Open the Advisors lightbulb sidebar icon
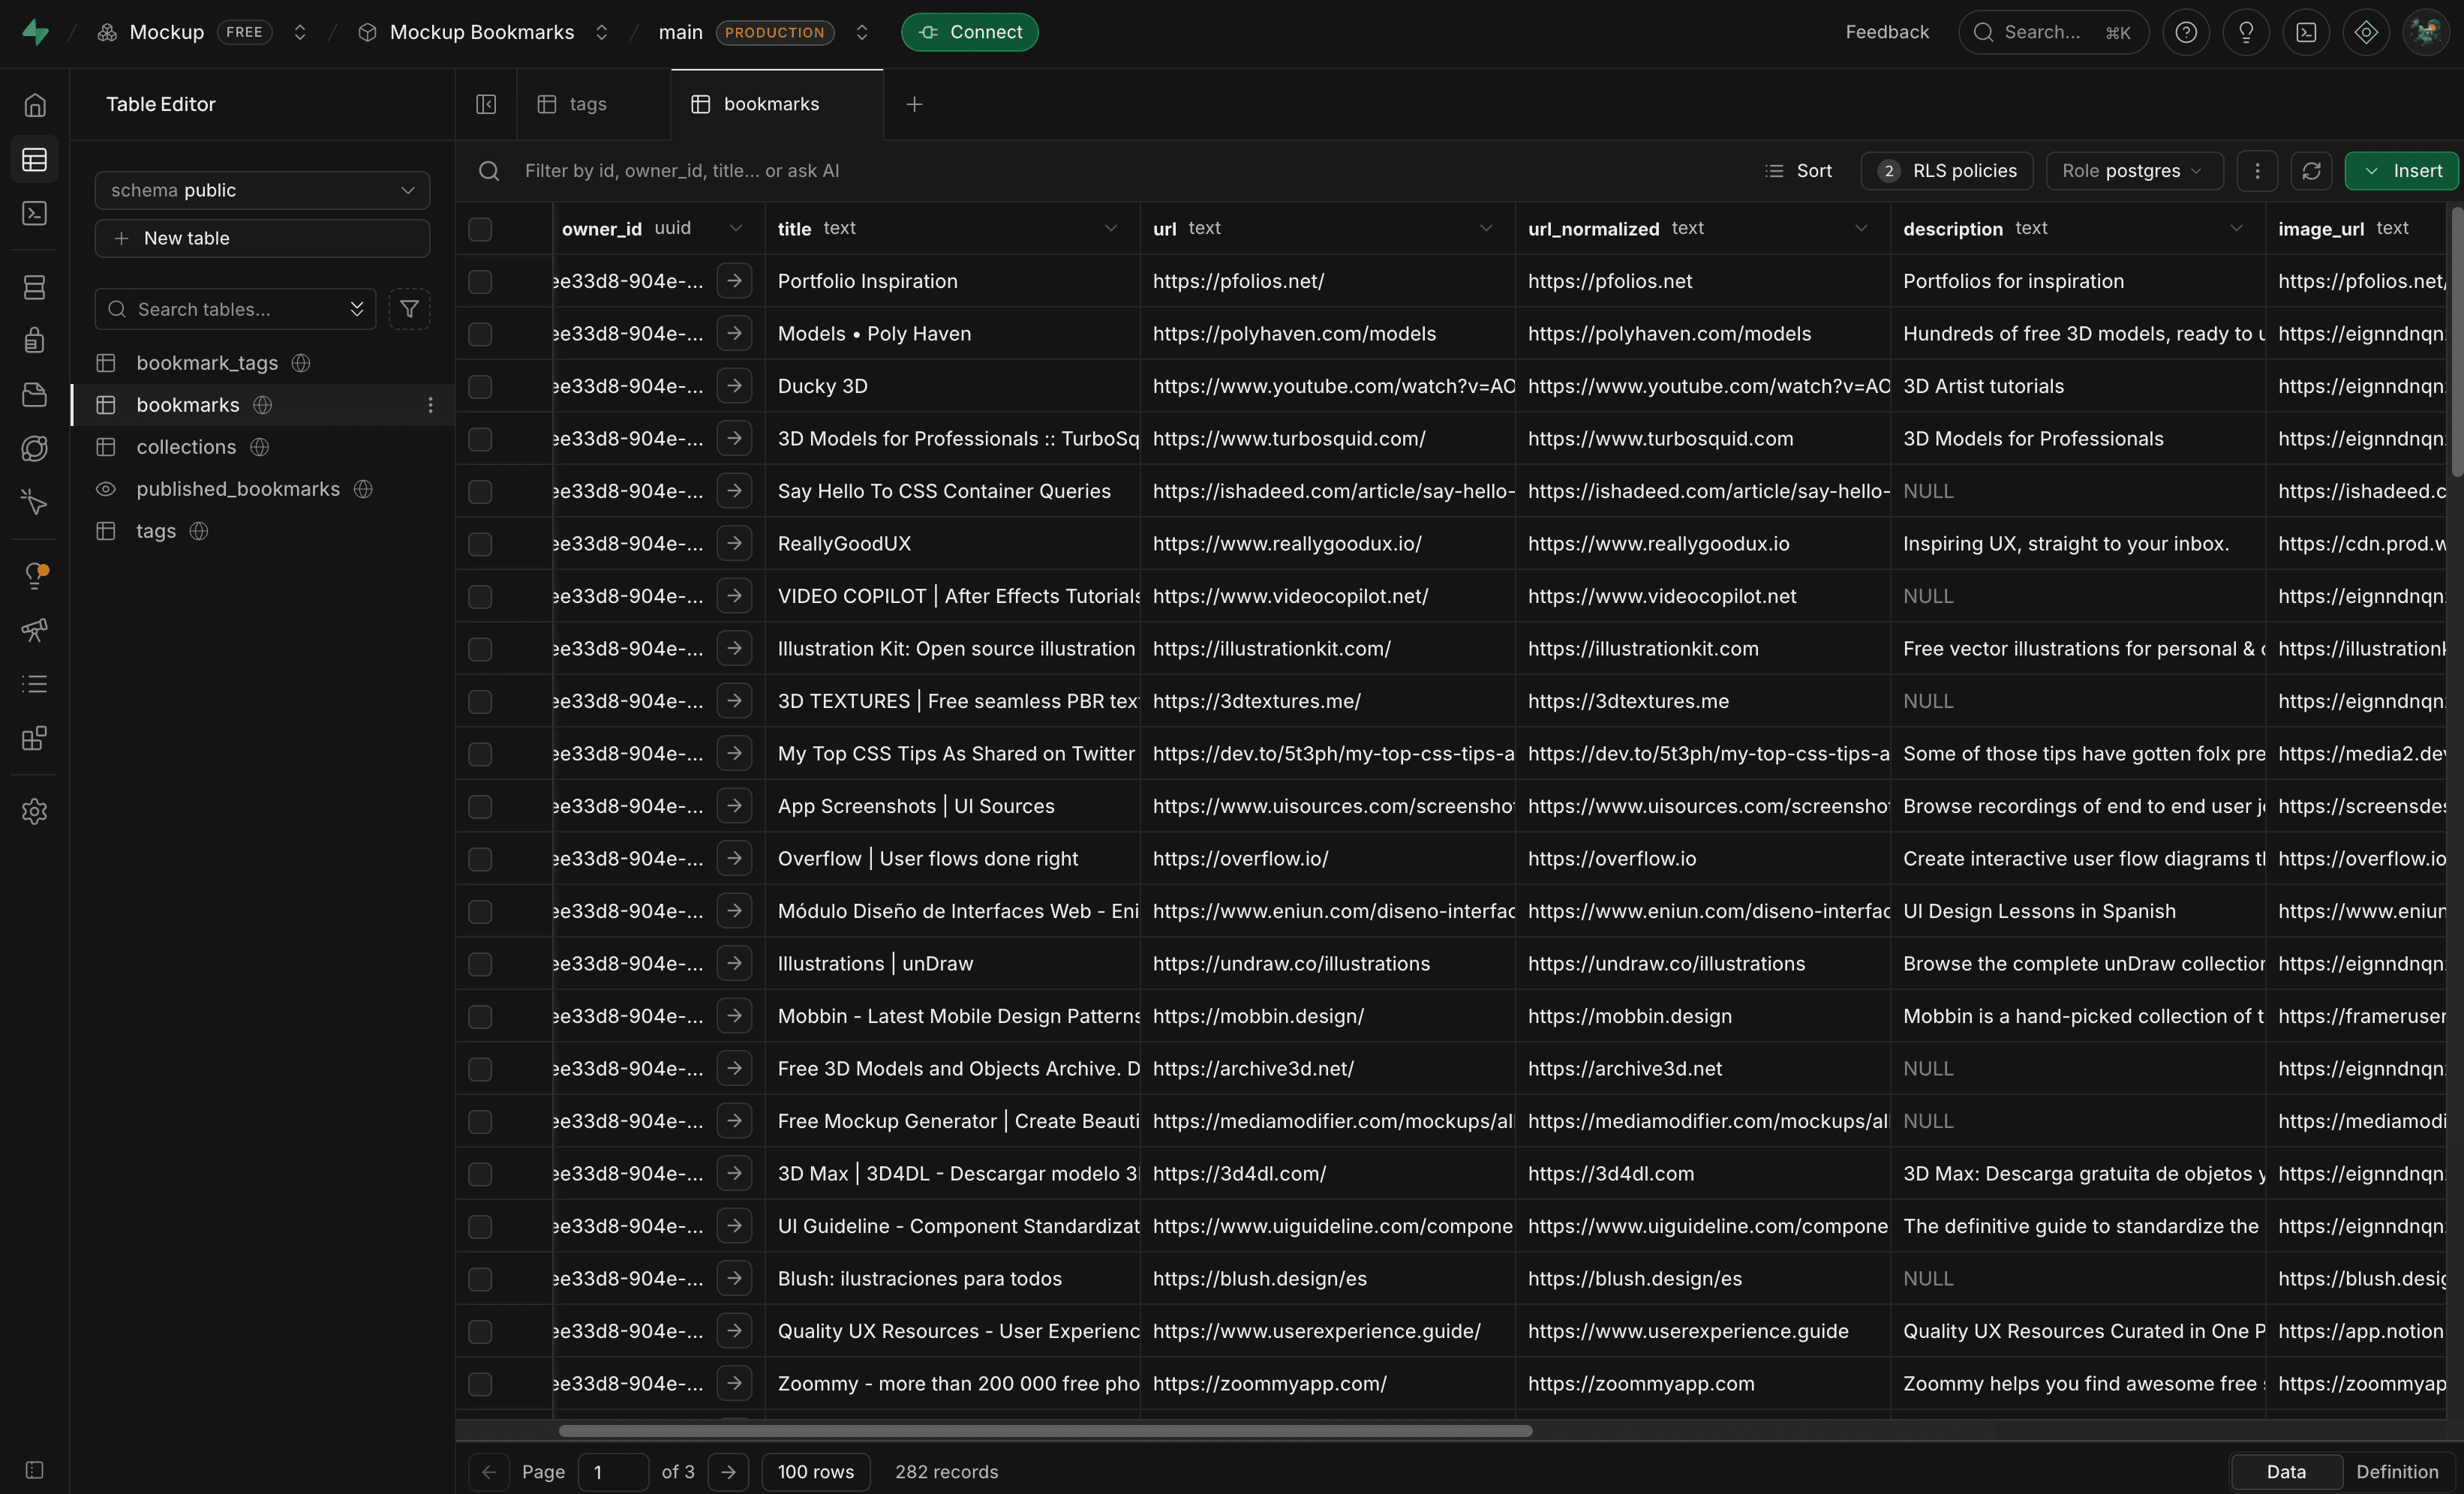Image resolution: width=2464 pixels, height=1494 pixels. pos(35,575)
